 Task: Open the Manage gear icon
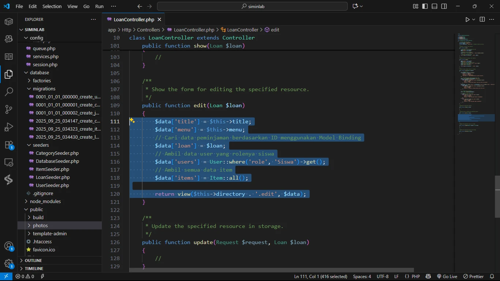click(9, 263)
